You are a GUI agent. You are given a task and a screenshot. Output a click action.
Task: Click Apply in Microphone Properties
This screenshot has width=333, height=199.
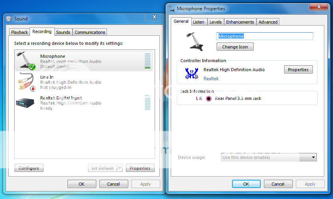click(x=310, y=184)
